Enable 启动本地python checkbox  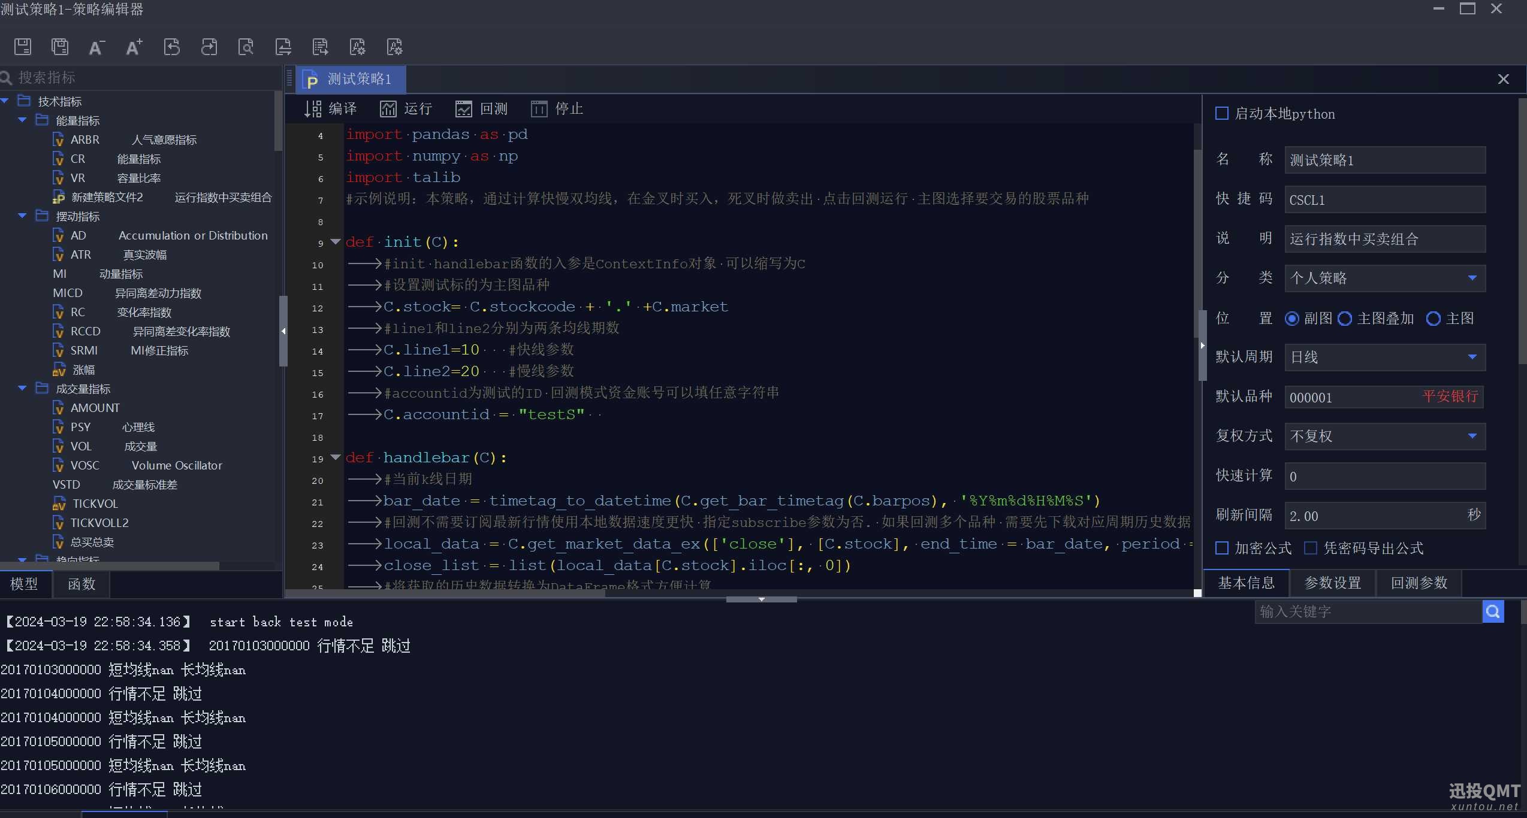coord(1221,113)
